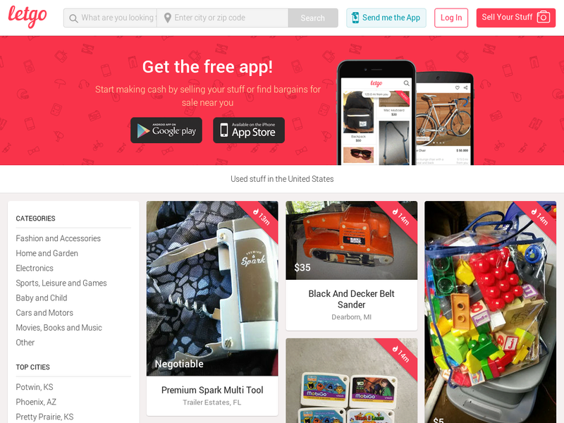Viewport: 564px width, 423px height.
Task: Click the Log In button
Action: pyautogui.click(x=451, y=18)
